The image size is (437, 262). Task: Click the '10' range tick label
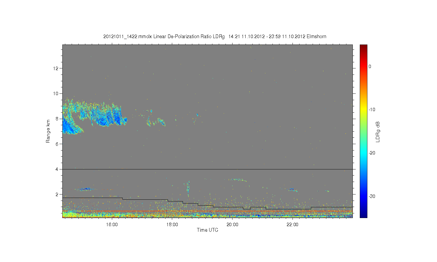pyautogui.click(x=56, y=93)
